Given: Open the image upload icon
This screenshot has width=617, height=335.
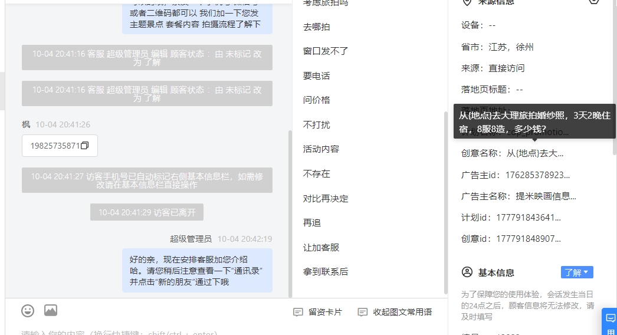Looking at the screenshot, I should click(50, 311).
